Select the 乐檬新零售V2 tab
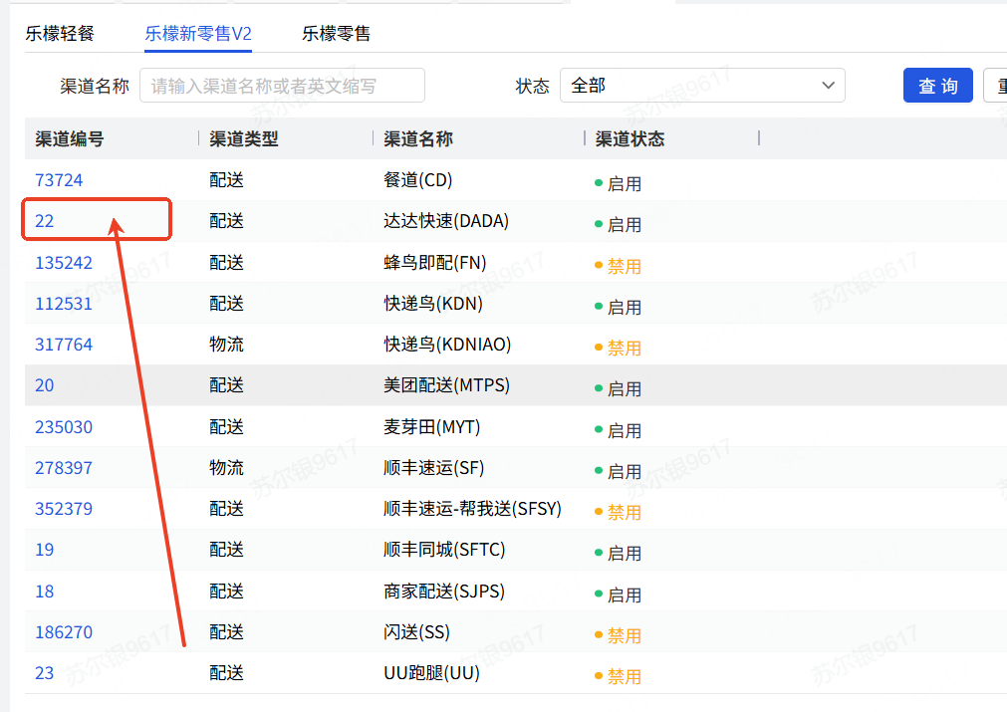This screenshot has width=1007, height=712. click(198, 33)
